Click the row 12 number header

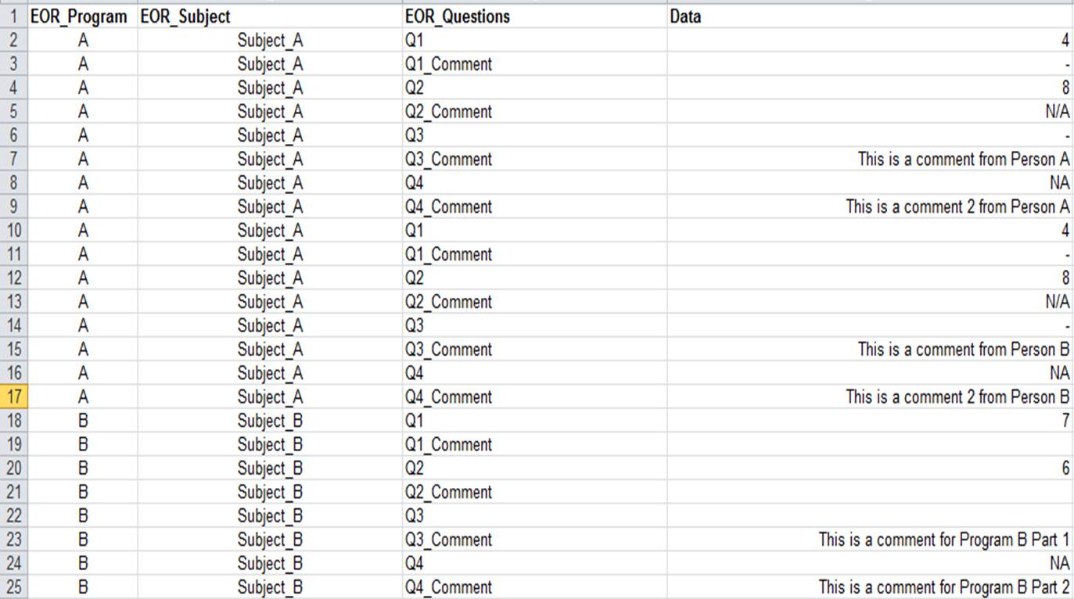pyautogui.click(x=14, y=278)
